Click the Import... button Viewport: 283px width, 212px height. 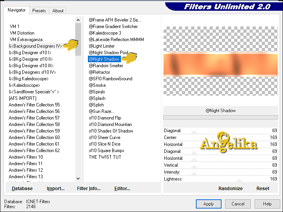pyautogui.click(x=56, y=189)
